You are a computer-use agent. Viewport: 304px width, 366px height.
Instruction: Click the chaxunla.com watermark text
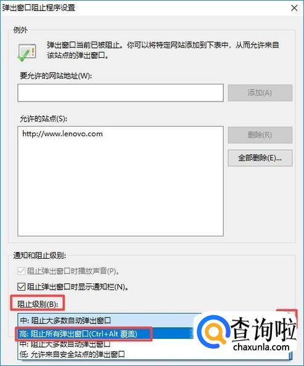coord(261,347)
